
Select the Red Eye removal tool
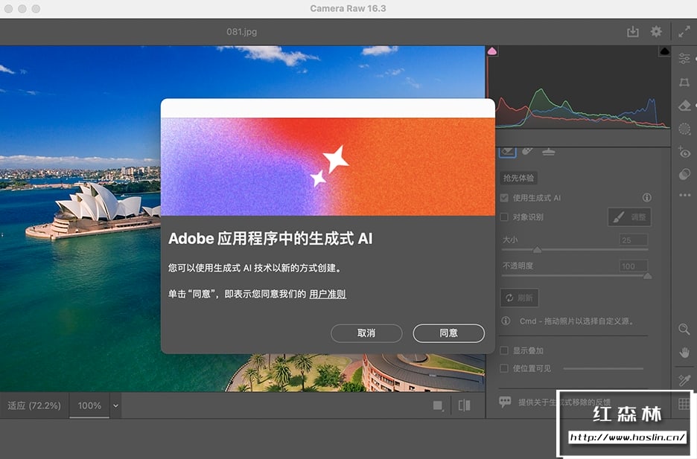(x=684, y=153)
